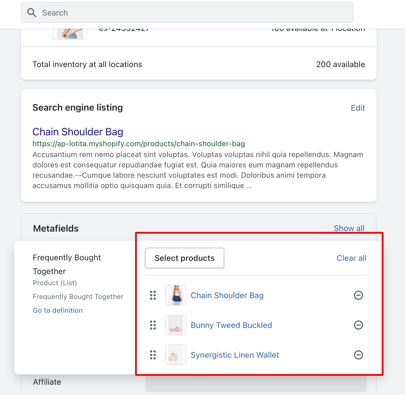Screen dimensions: 405x395
Task: Remove Chain Shoulder Bag from the list
Action: coord(358,295)
